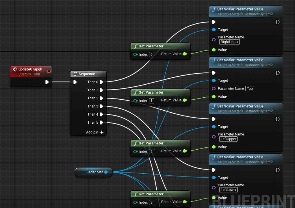
Task: Edit Index field with value 2
Action: pos(152,152)
